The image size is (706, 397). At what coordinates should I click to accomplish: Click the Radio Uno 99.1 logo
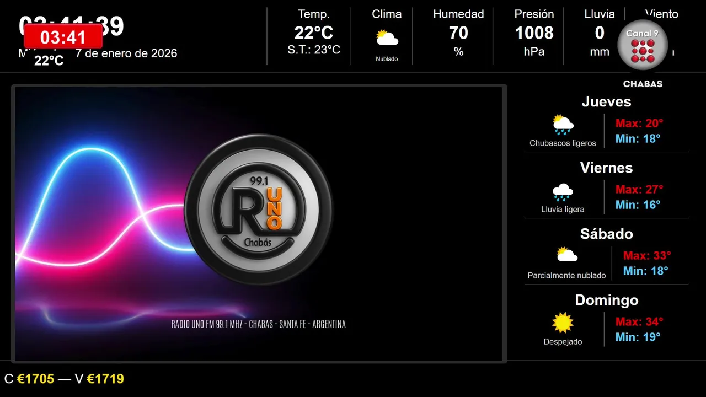[258, 210]
